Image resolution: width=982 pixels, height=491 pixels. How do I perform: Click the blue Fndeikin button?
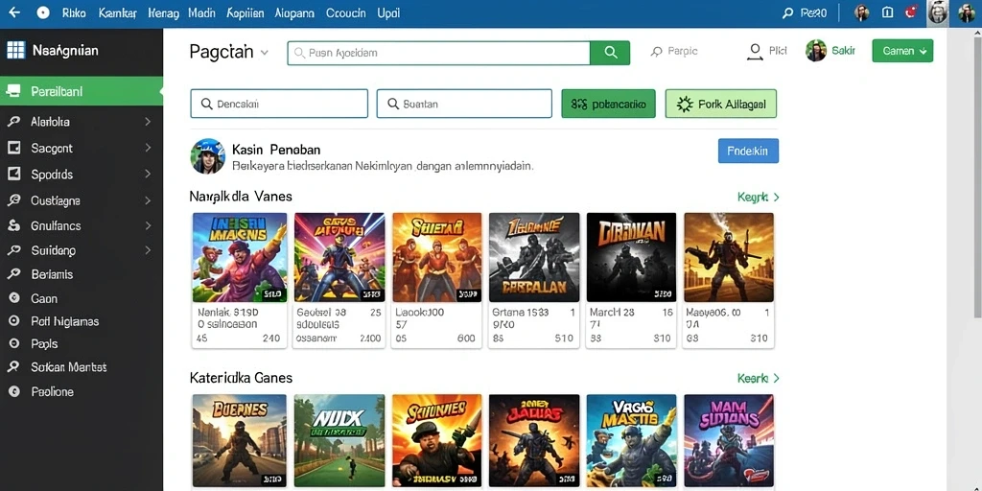pyautogui.click(x=748, y=151)
